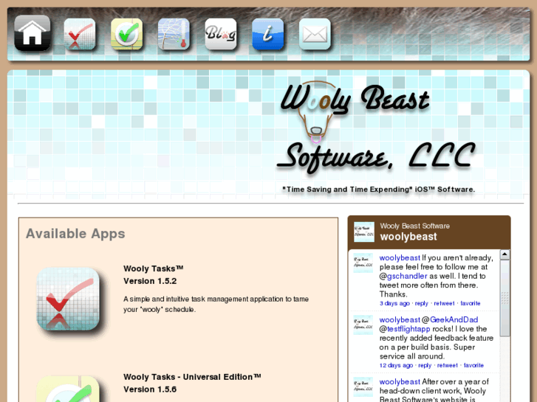537x402 pixels.
Task: Open the blue info nav icon
Action: click(x=268, y=34)
